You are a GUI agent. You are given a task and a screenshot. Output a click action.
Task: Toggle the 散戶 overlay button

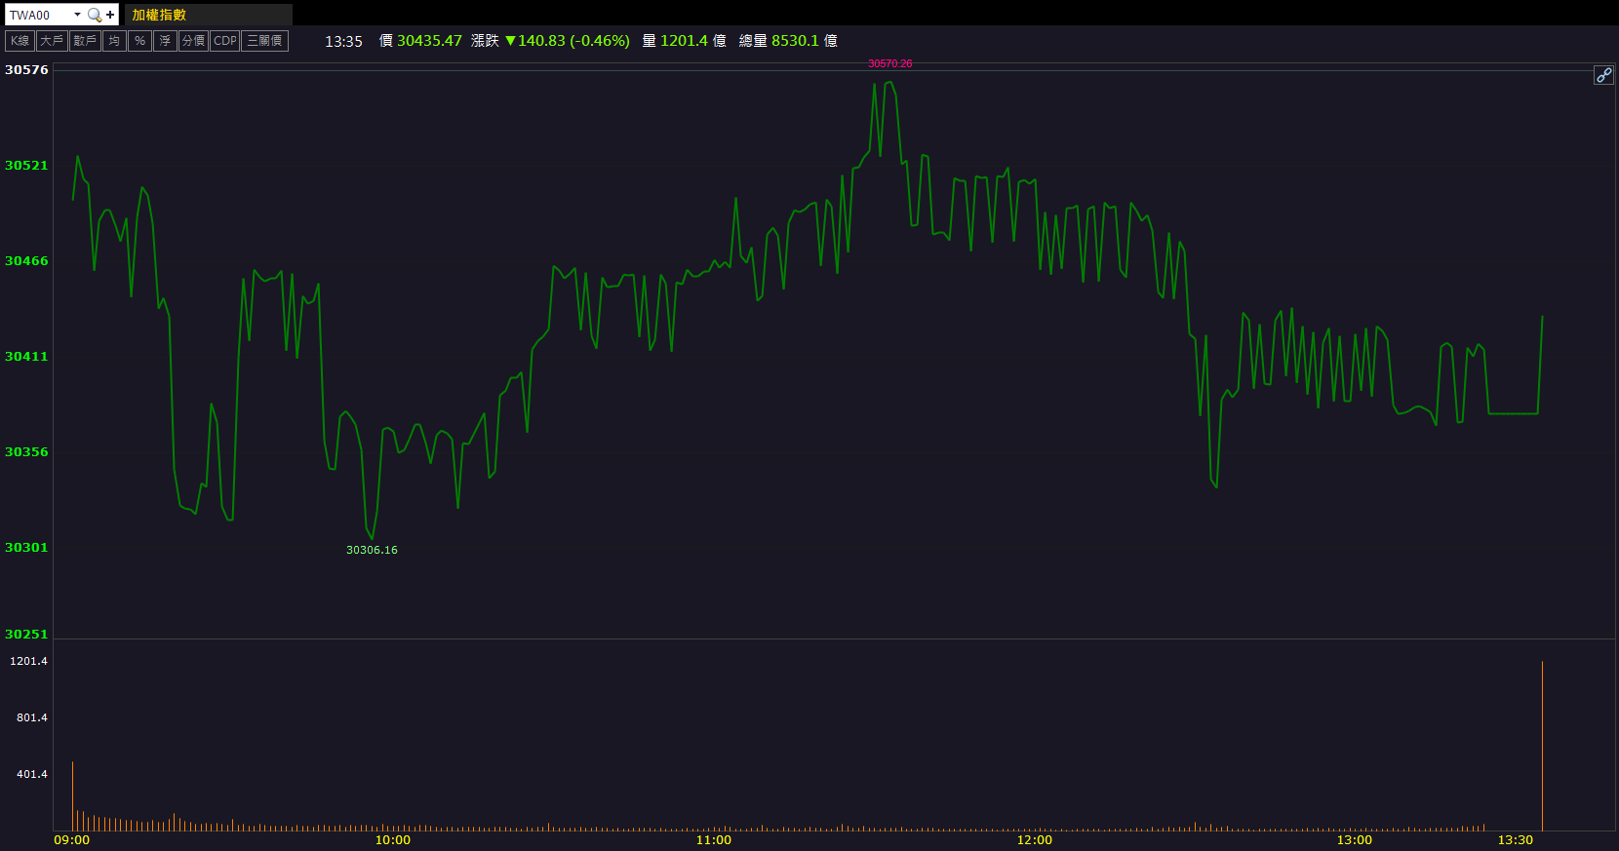85,41
